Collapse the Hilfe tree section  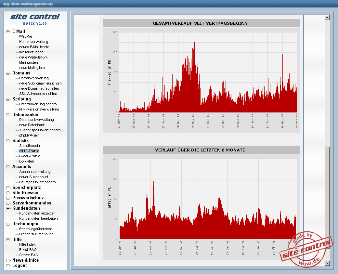click(x=8, y=240)
